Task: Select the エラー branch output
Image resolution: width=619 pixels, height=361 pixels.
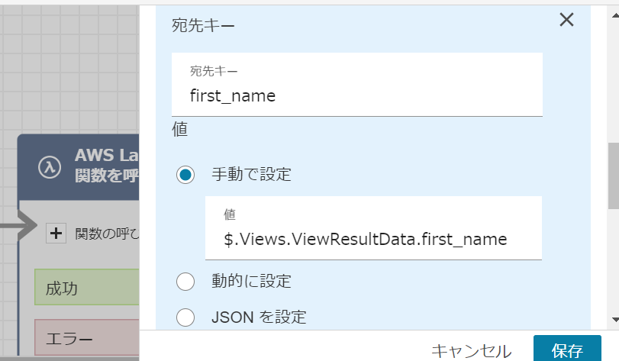Action: [87, 338]
